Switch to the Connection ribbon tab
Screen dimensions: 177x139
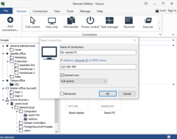40,11
